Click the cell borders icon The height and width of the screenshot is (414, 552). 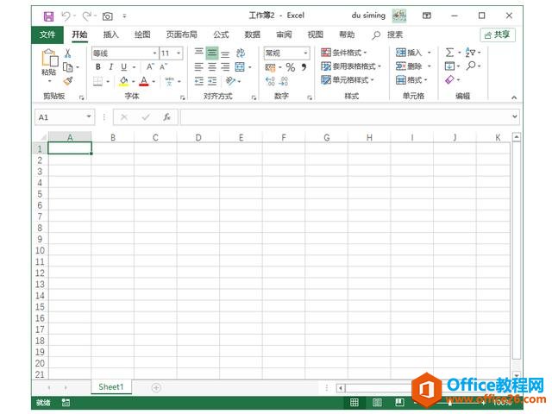pyautogui.click(x=97, y=81)
